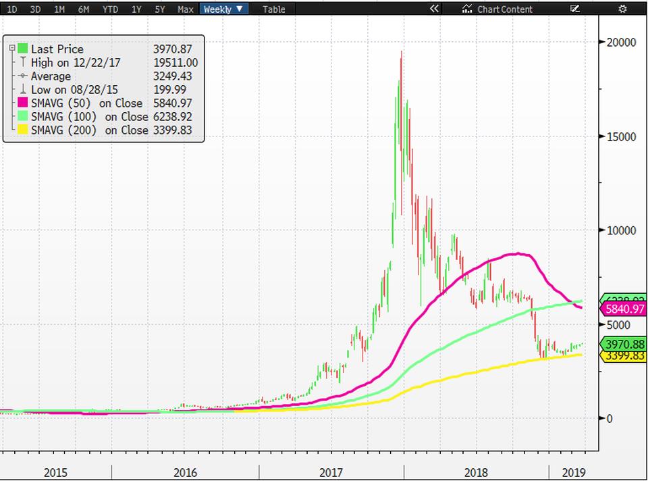
Task: Select the 3D time range
Action: click(36, 9)
